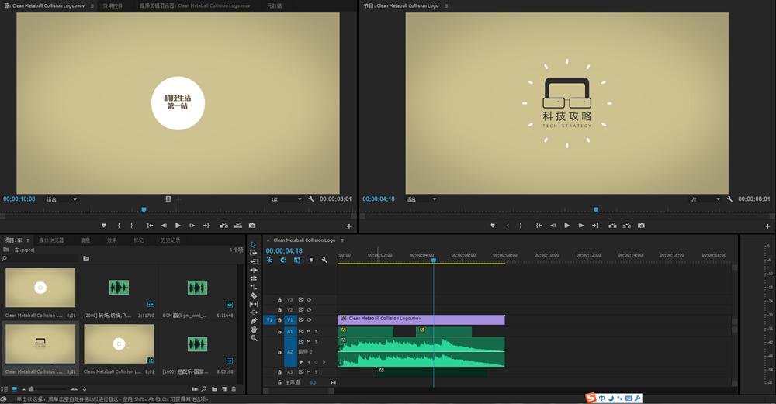
Task: Click the Export Frame camera icon in Program monitor
Action: [641, 226]
